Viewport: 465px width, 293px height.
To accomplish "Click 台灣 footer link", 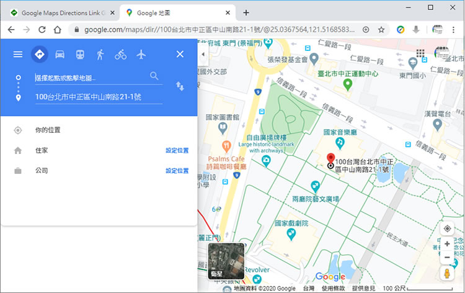I will click(309, 288).
